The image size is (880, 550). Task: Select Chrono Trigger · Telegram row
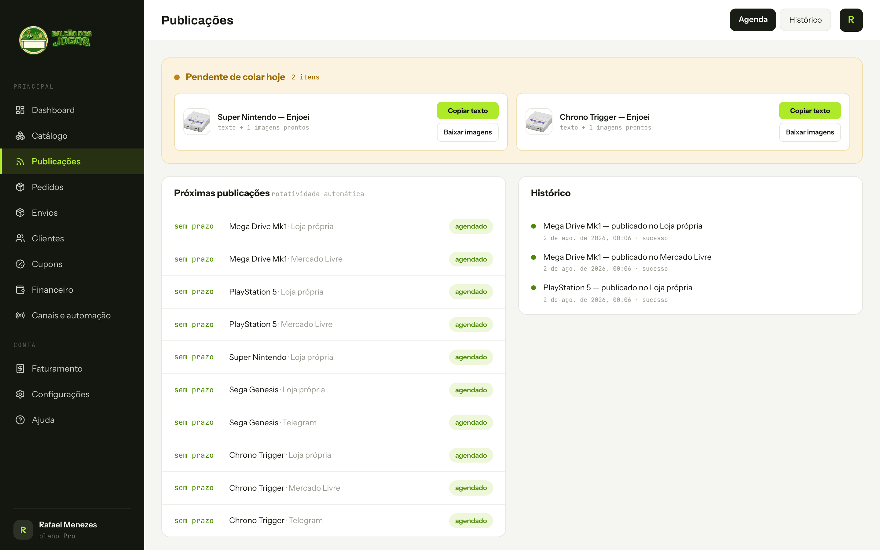click(x=333, y=521)
